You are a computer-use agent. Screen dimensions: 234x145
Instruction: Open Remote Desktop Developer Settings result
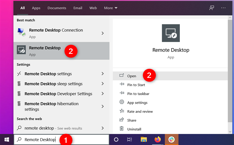[x=61, y=94]
